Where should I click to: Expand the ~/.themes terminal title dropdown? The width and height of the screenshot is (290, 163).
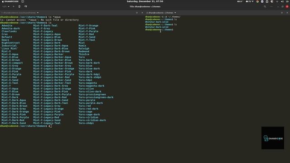coord(175,13)
